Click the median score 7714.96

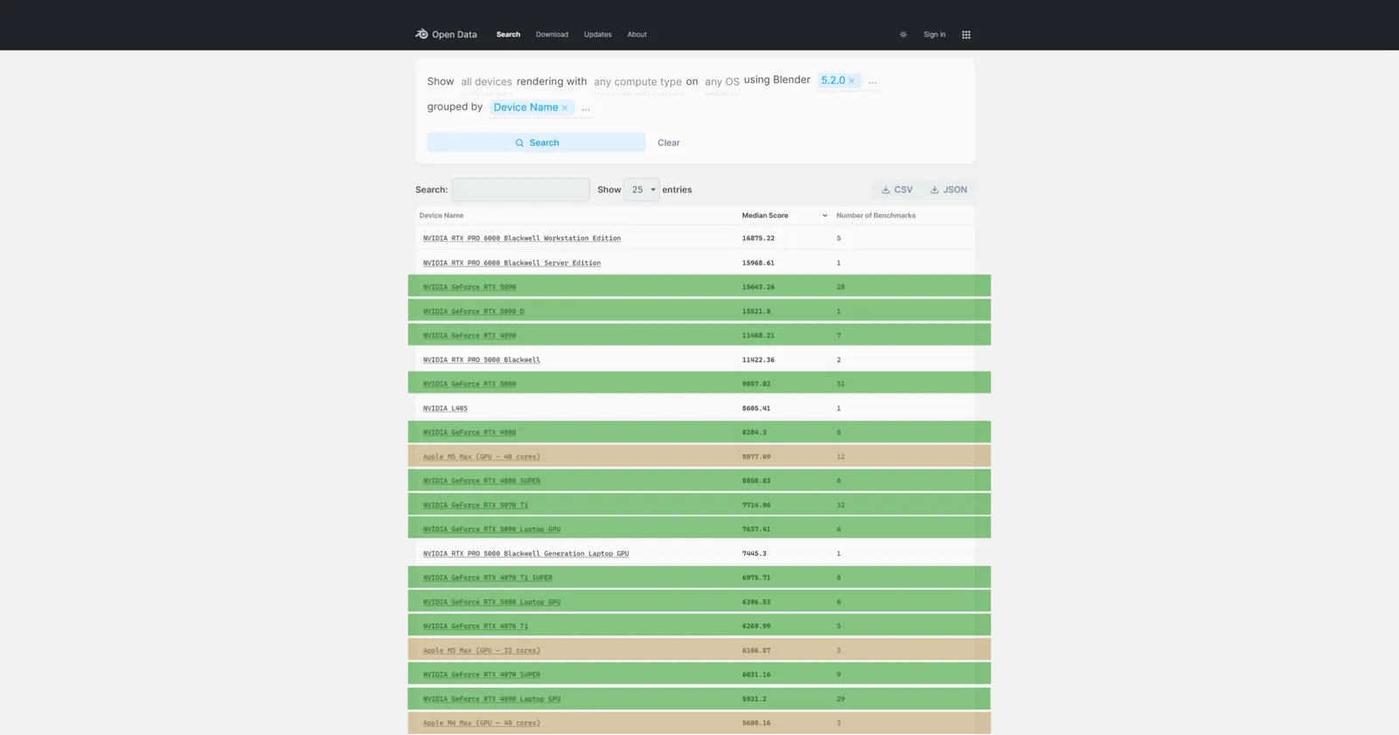point(756,506)
